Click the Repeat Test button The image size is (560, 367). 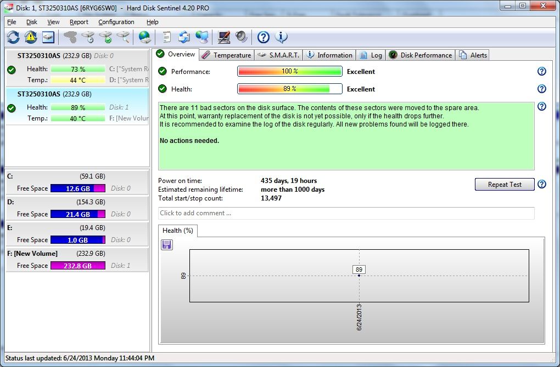point(505,185)
